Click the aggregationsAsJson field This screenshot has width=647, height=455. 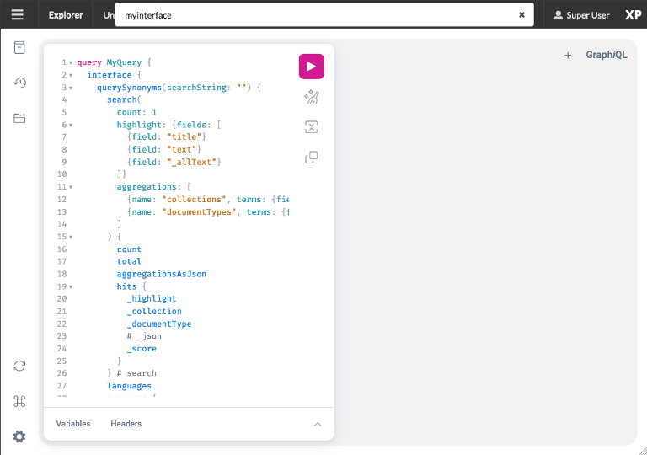162,274
